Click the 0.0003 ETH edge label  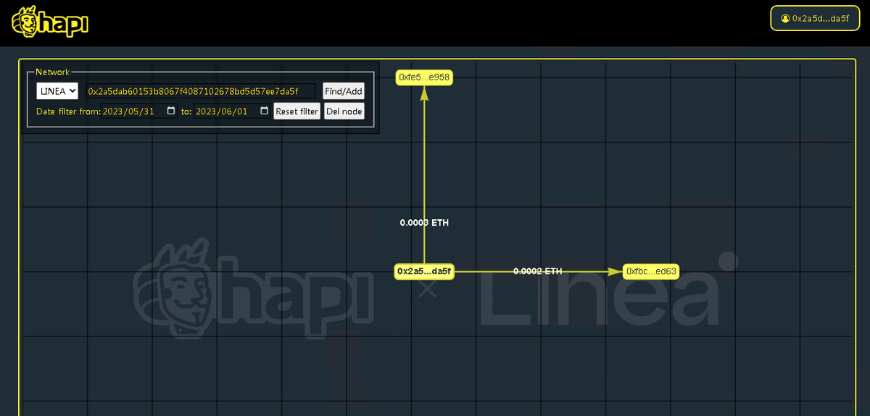click(x=424, y=223)
